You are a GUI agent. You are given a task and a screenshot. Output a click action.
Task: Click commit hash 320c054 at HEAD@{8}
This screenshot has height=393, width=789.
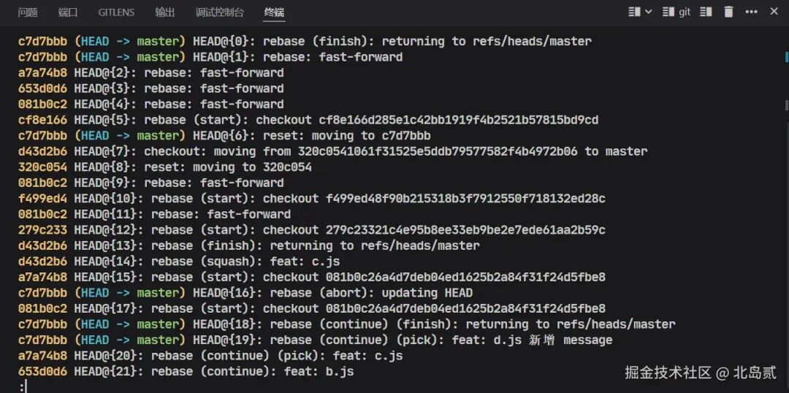(x=42, y=167)
